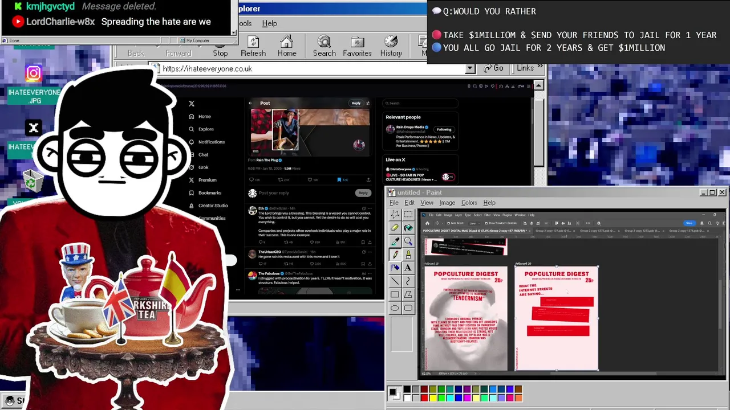Pick the black swatch in Paint palette

pos(407,389)
